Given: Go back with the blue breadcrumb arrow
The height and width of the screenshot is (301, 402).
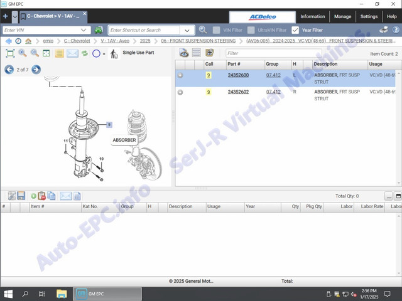Looking at the screenshot, I should (x=8, y=41).
